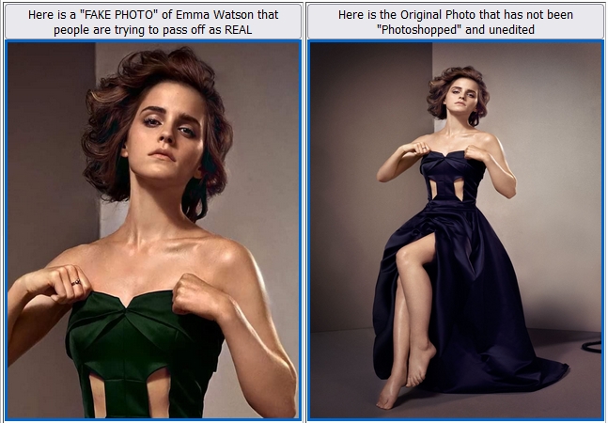Image resolution: width=608 pixels, height=423 pixels.
Task: Open the right full-length photo with dark gown
Action: click(456, 230)
